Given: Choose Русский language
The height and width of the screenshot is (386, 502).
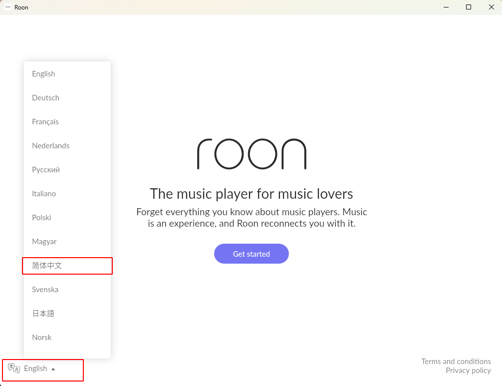Looking at the screenshot, I should (x=67, y=170).
